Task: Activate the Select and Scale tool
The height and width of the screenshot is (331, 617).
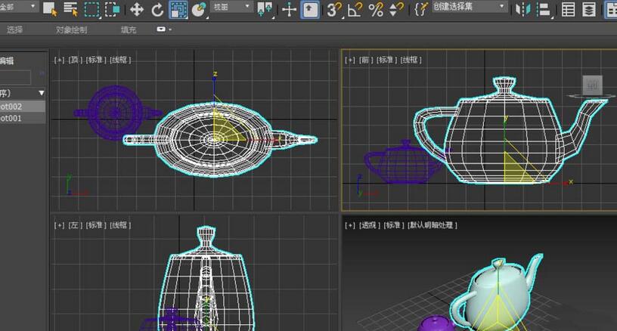Action: tap(178, 9)
